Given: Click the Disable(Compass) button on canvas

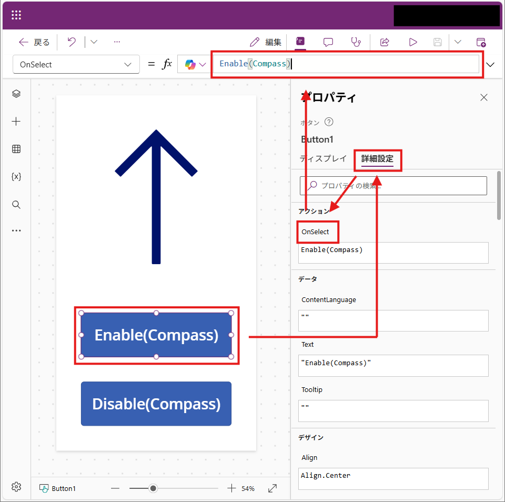Looking at the screenshot, I should click(156, 404).
